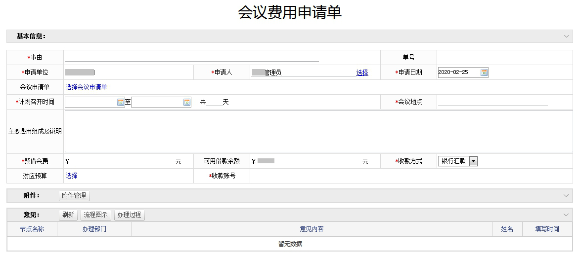Click 选择 link next to 申请人
This screenshot has width=579, height=256.
pos(362,73)
